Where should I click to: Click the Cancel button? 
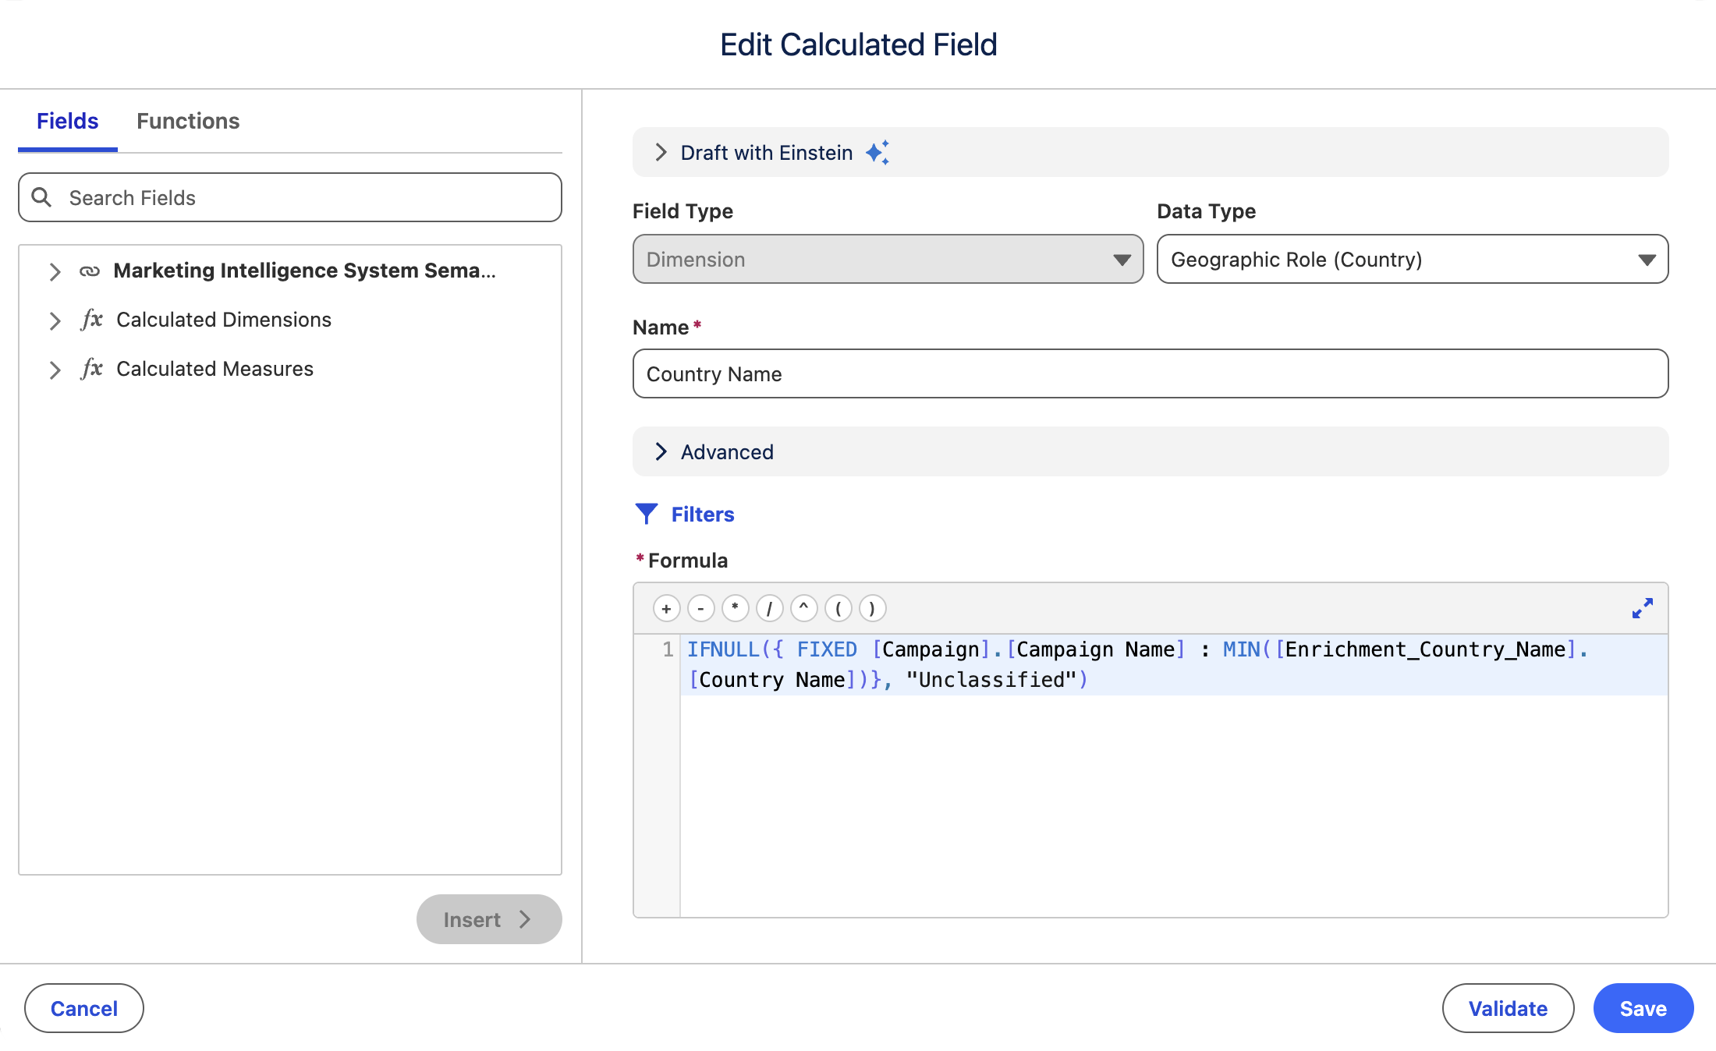84,1008
